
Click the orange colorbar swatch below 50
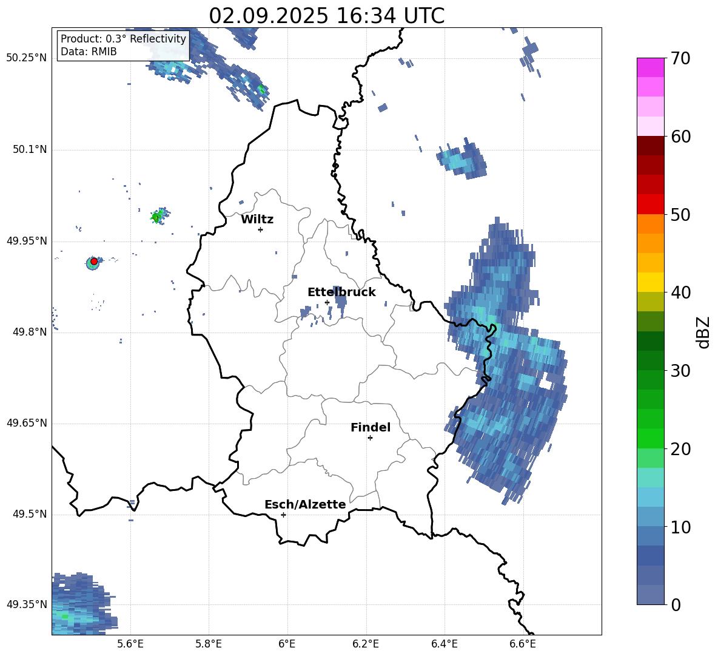pos(650,224)
